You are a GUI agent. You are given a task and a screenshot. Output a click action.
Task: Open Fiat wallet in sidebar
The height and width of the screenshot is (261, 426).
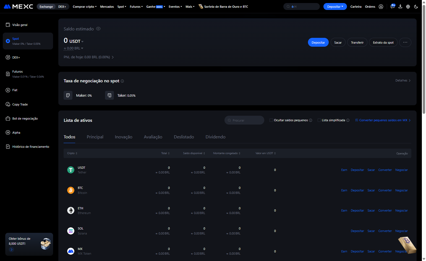click(28, 90)
